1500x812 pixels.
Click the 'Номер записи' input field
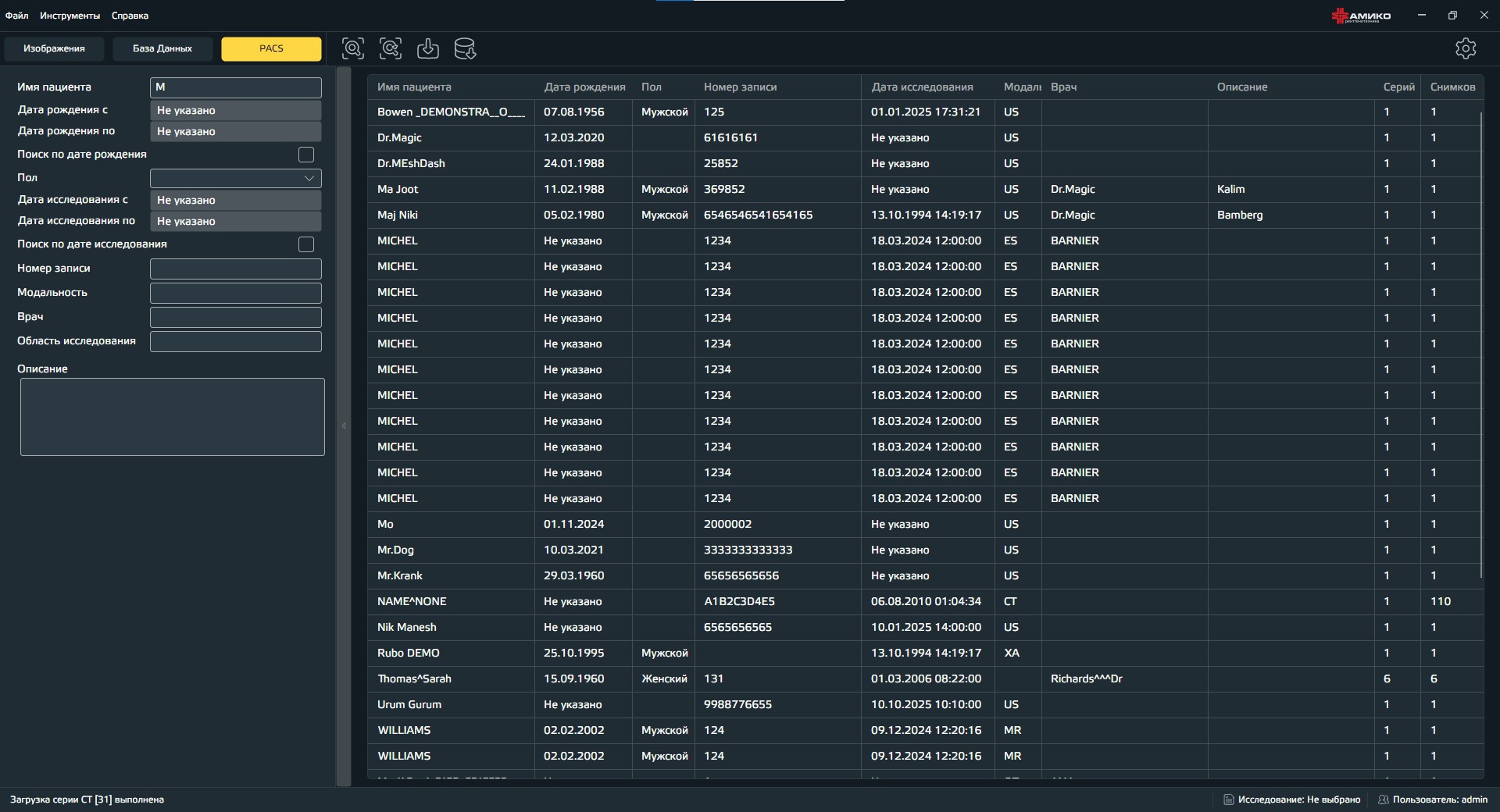tap(236, 269)
